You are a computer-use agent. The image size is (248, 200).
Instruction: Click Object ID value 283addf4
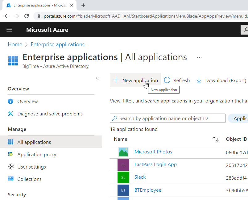tap(237, 178)
